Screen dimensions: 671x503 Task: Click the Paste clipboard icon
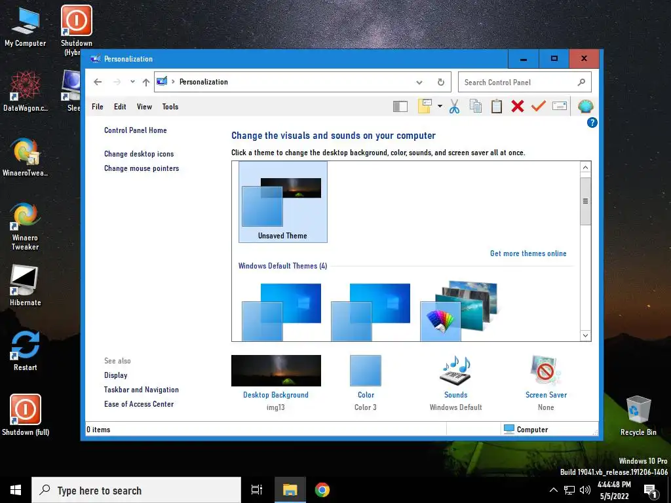click(x=497, y=106)
